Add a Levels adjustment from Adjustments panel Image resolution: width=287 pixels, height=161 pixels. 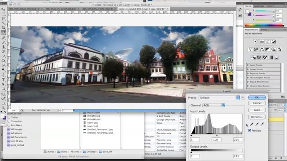[262, 42]
